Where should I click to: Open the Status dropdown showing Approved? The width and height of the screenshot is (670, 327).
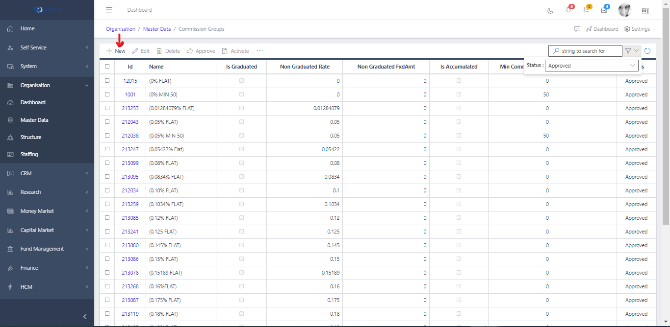[x=593, y=66]
